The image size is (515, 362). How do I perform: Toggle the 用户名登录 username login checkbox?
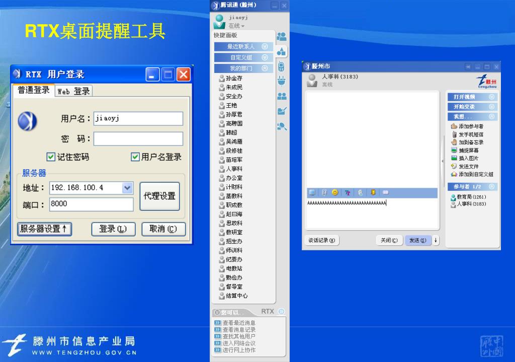(135, 157)
